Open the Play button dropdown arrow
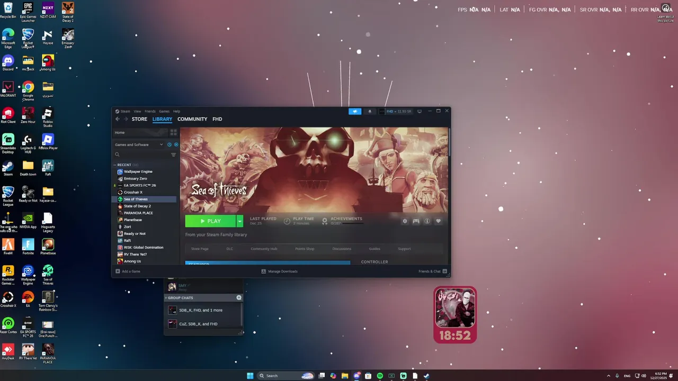This screenshot has height=381, width=678. [x=239, y=221]
